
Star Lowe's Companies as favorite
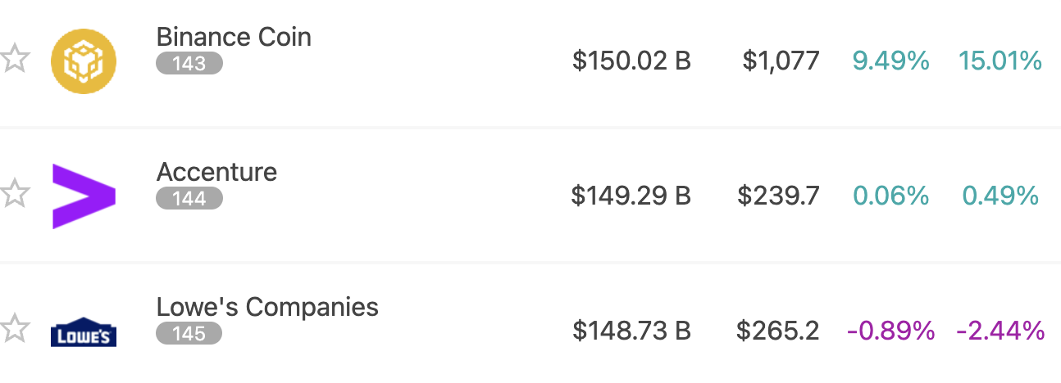(x=14, y=330)
